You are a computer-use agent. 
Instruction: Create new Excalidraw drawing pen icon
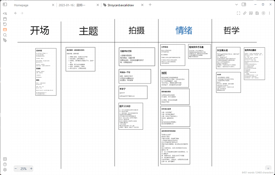pyautogui.click(x=5, y=40)
